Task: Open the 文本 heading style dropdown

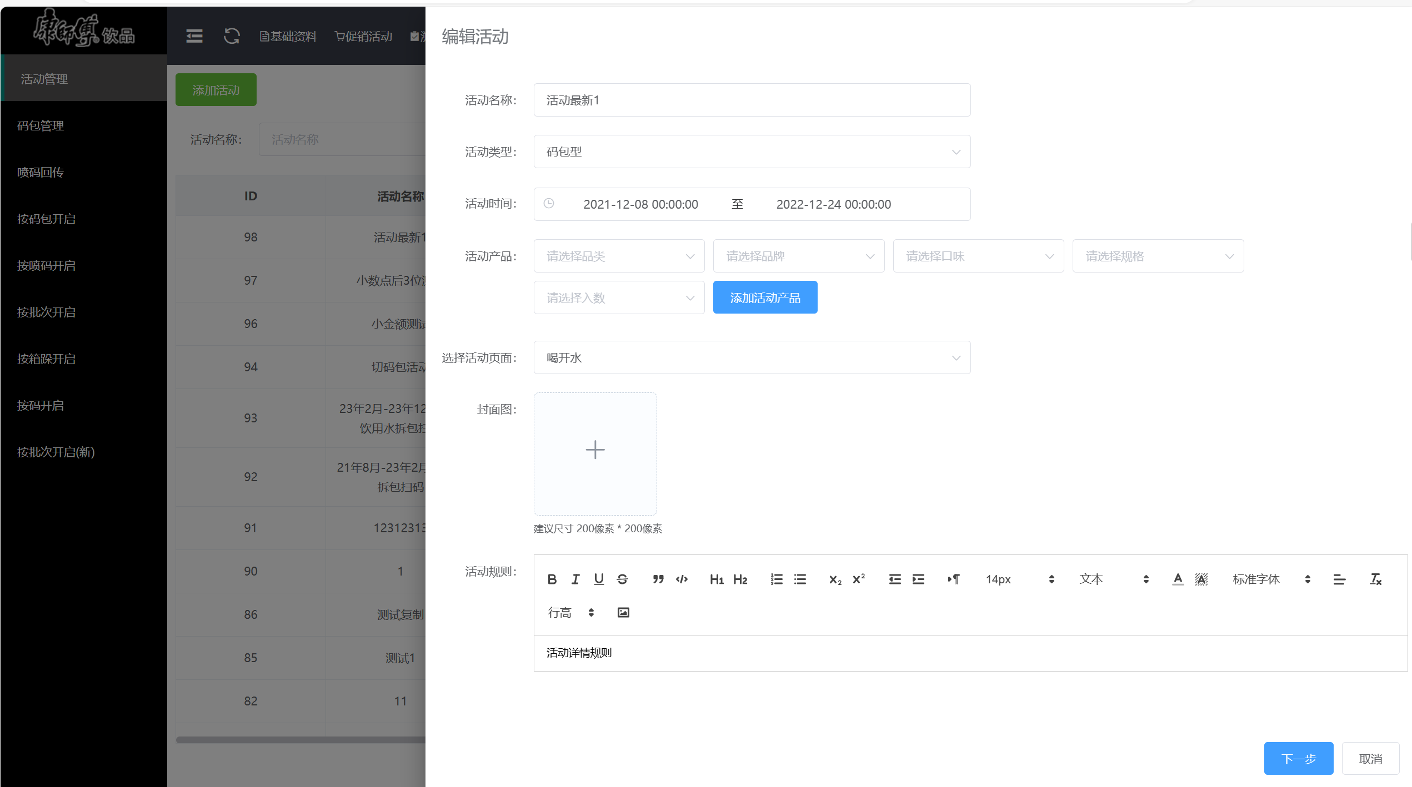Action: [1114, 579]
